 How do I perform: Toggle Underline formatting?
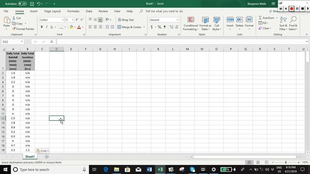tap(52, 27)
